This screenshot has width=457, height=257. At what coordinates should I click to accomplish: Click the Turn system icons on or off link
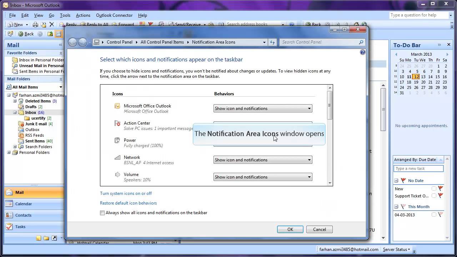coord(126,193)
